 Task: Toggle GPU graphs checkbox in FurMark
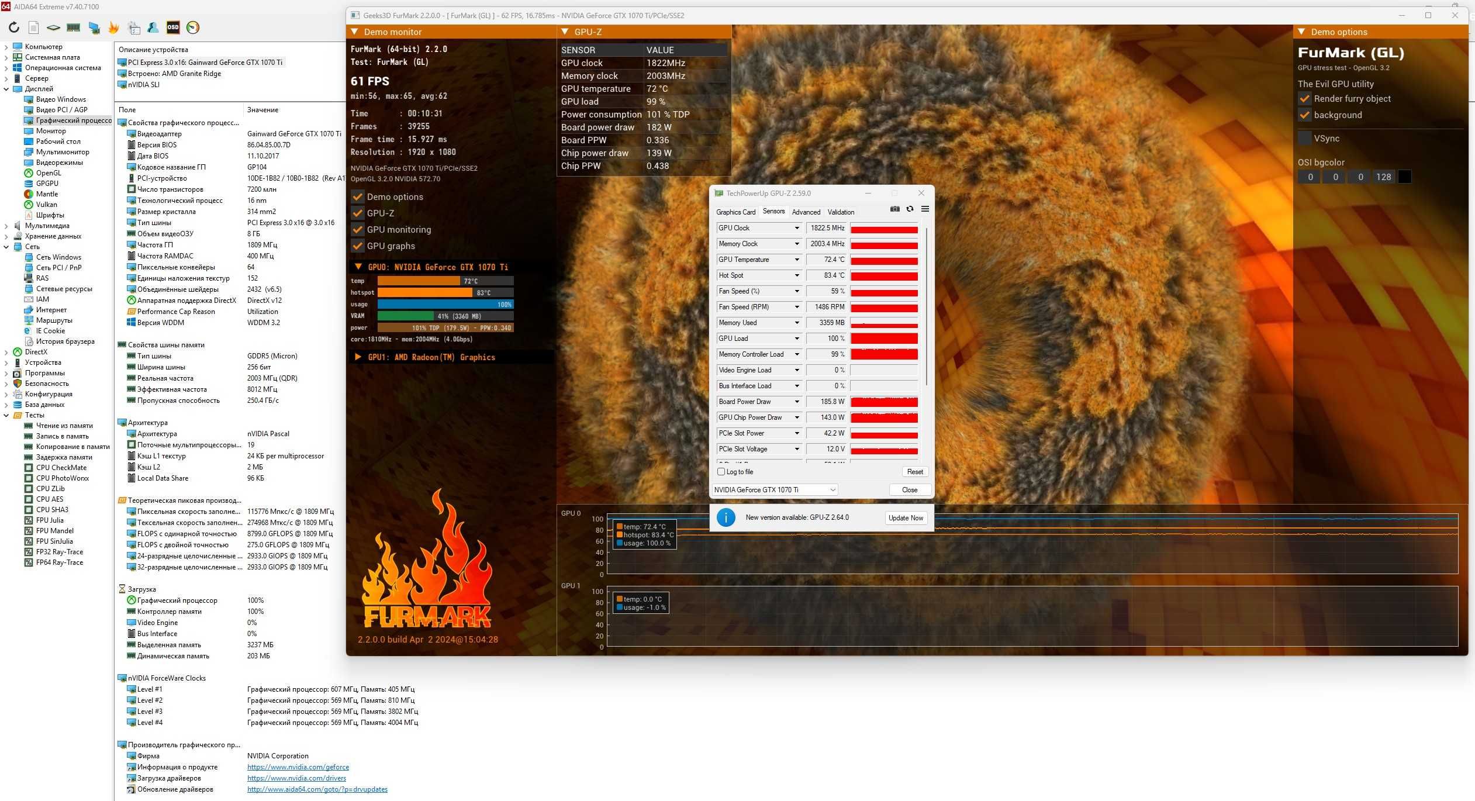(x=357, y=246)
